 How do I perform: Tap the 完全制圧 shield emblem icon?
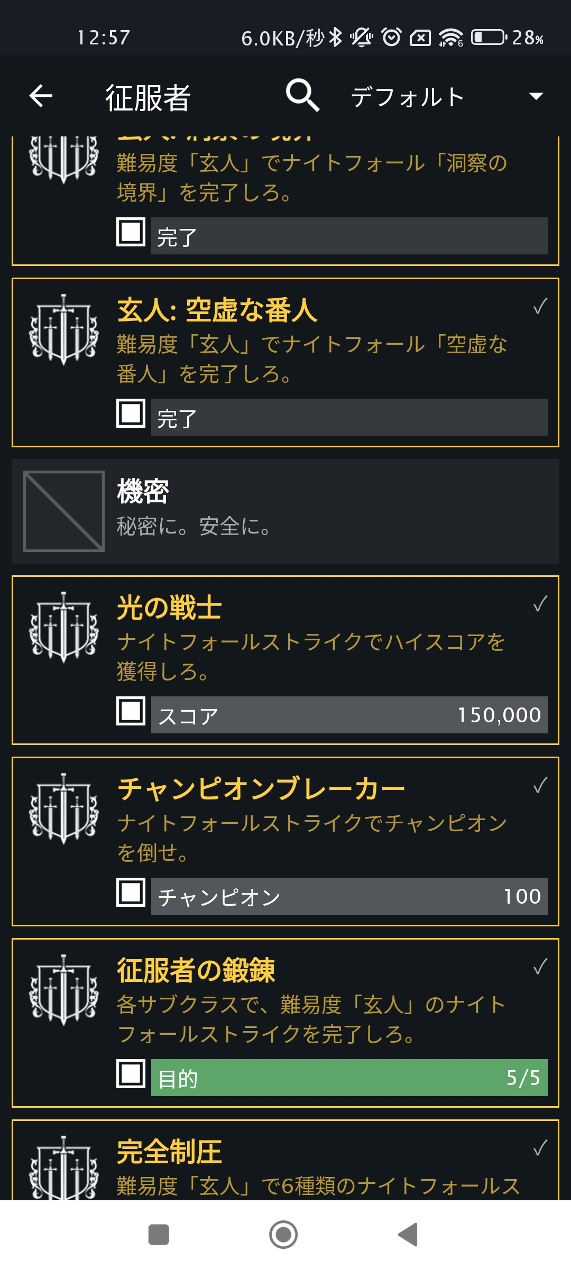64,1169
